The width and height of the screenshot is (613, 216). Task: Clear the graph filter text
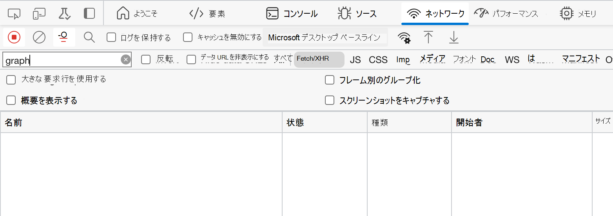click(125, 59)
